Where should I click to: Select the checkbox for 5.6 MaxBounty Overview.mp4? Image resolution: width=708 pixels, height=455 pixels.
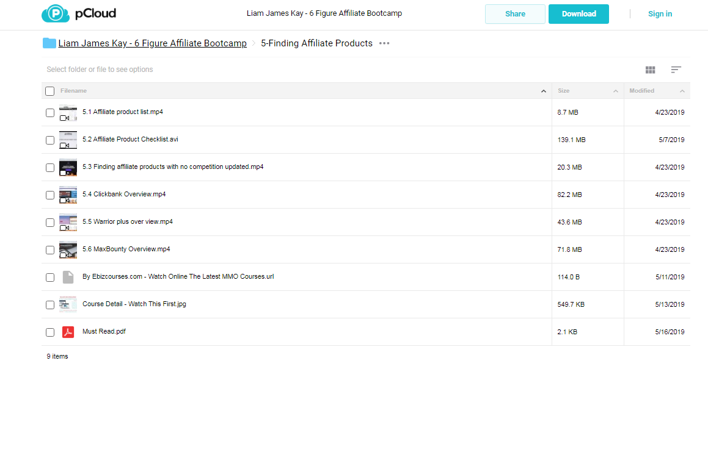point(50,250)
